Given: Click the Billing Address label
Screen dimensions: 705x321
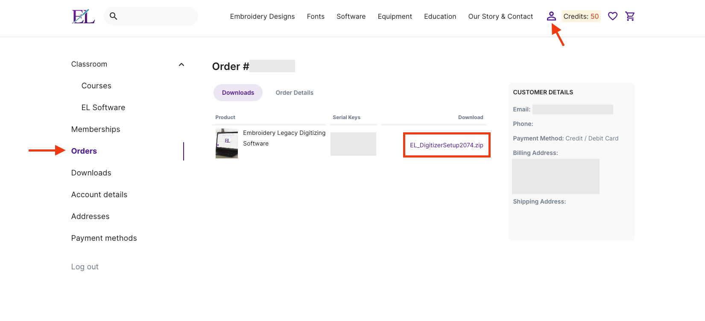Looking at the screenshot, I should click(535, 153).
